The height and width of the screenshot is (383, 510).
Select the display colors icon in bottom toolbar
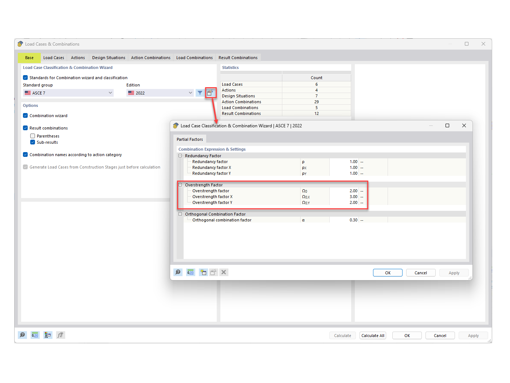coord(47,335)
